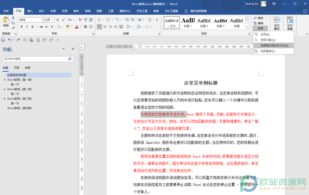Select 第一节 under Word教程（第二章）

15,94
